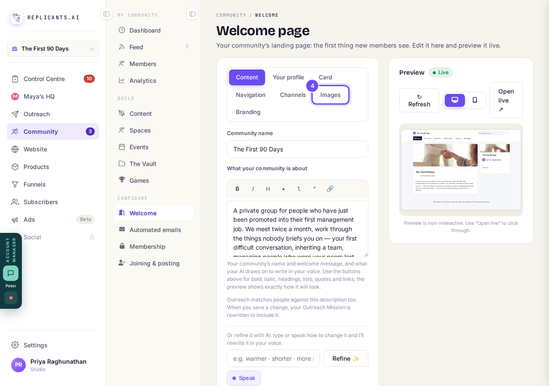Insert a bulleted list in the description
Screen dimensions: 549x386
click(284, 189)
